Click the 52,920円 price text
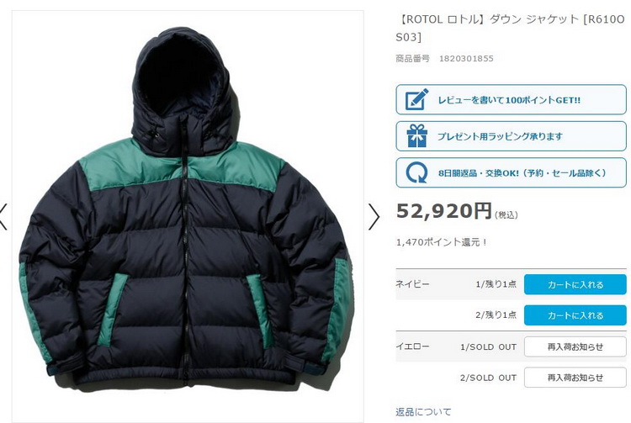The height and width of the screenshot is (423, 631). pos(444,211)
